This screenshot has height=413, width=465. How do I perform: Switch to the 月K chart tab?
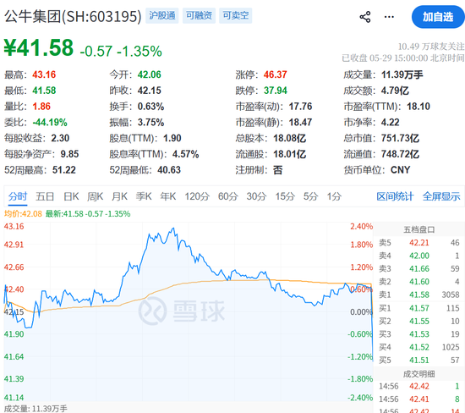(119, 196)
